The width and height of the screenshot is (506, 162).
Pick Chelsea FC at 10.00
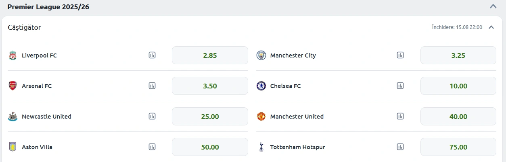pyautogui.click(x=458, y=86)
